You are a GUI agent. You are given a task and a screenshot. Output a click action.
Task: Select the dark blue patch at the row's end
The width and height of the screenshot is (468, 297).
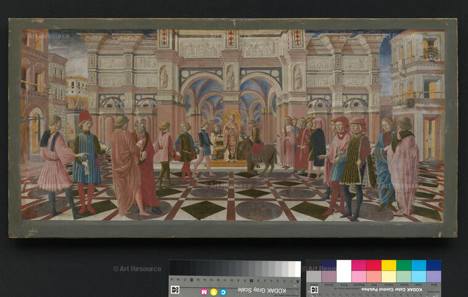433,265
